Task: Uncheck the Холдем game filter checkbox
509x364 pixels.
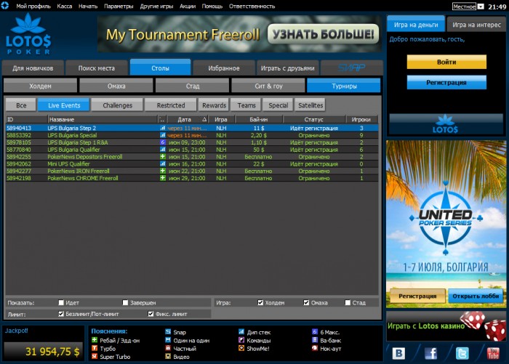Action: (x=260, y=302)
